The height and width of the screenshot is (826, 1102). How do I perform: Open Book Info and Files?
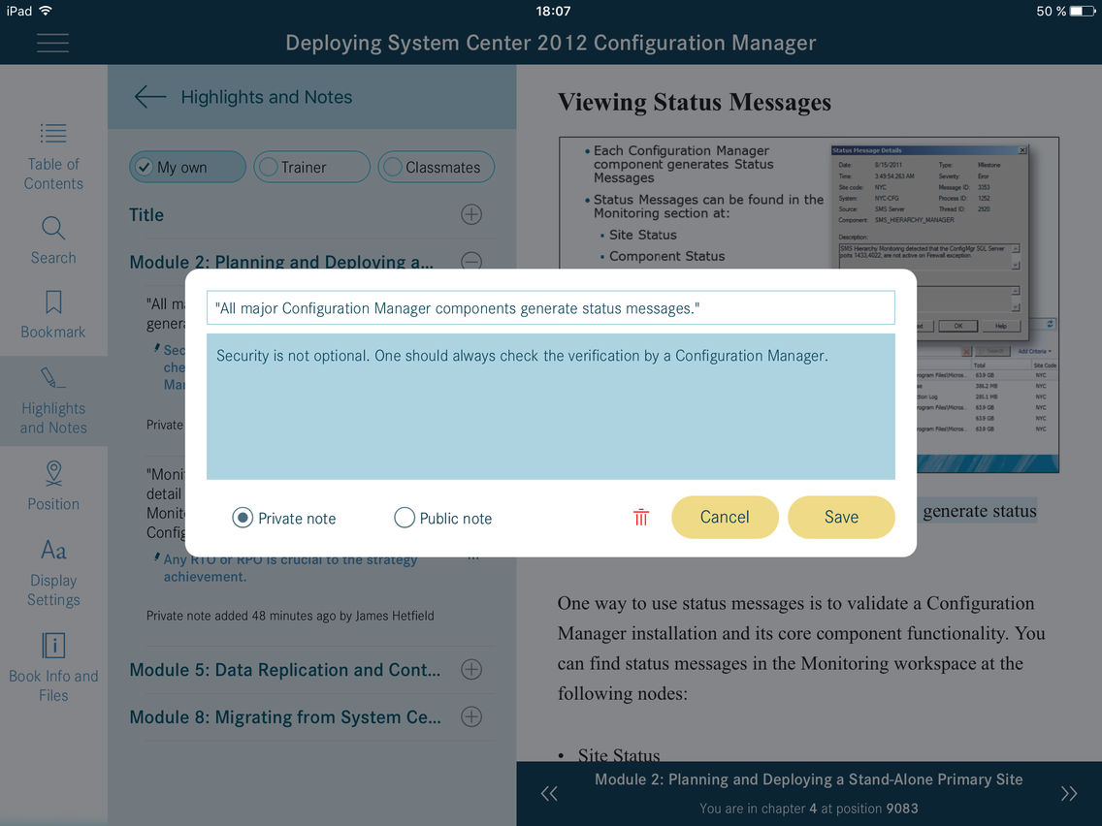tap(53, 666)
